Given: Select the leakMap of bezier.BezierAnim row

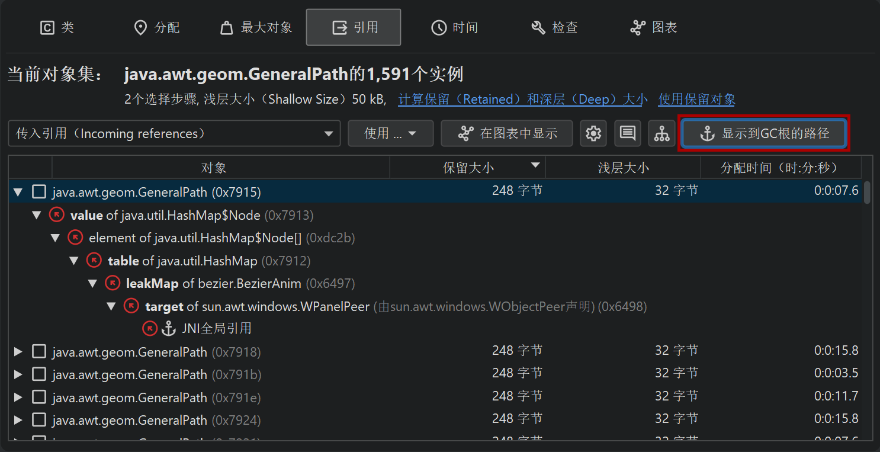Looking at the screenshot, I should tap(436, 283).
